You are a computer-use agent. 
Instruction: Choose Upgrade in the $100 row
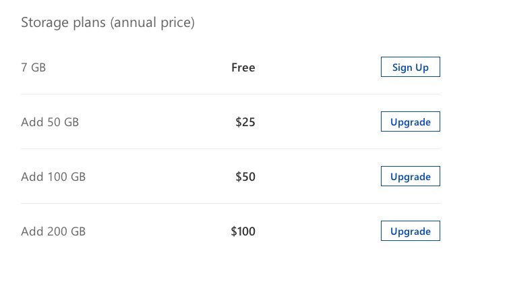410,231
